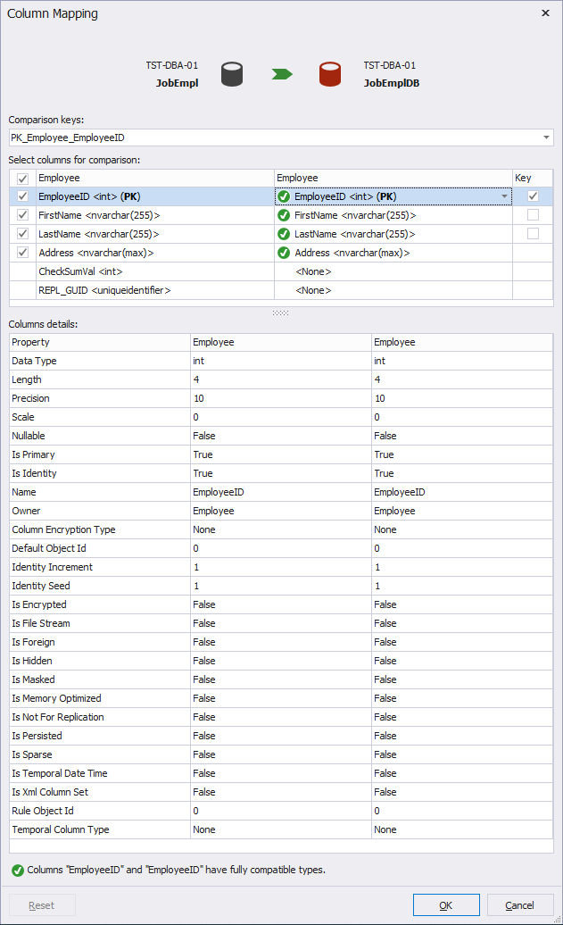Viewport: 563px width, 925px height.
Task: Click the splitter handle between the two grids
Action: (281, 312)
